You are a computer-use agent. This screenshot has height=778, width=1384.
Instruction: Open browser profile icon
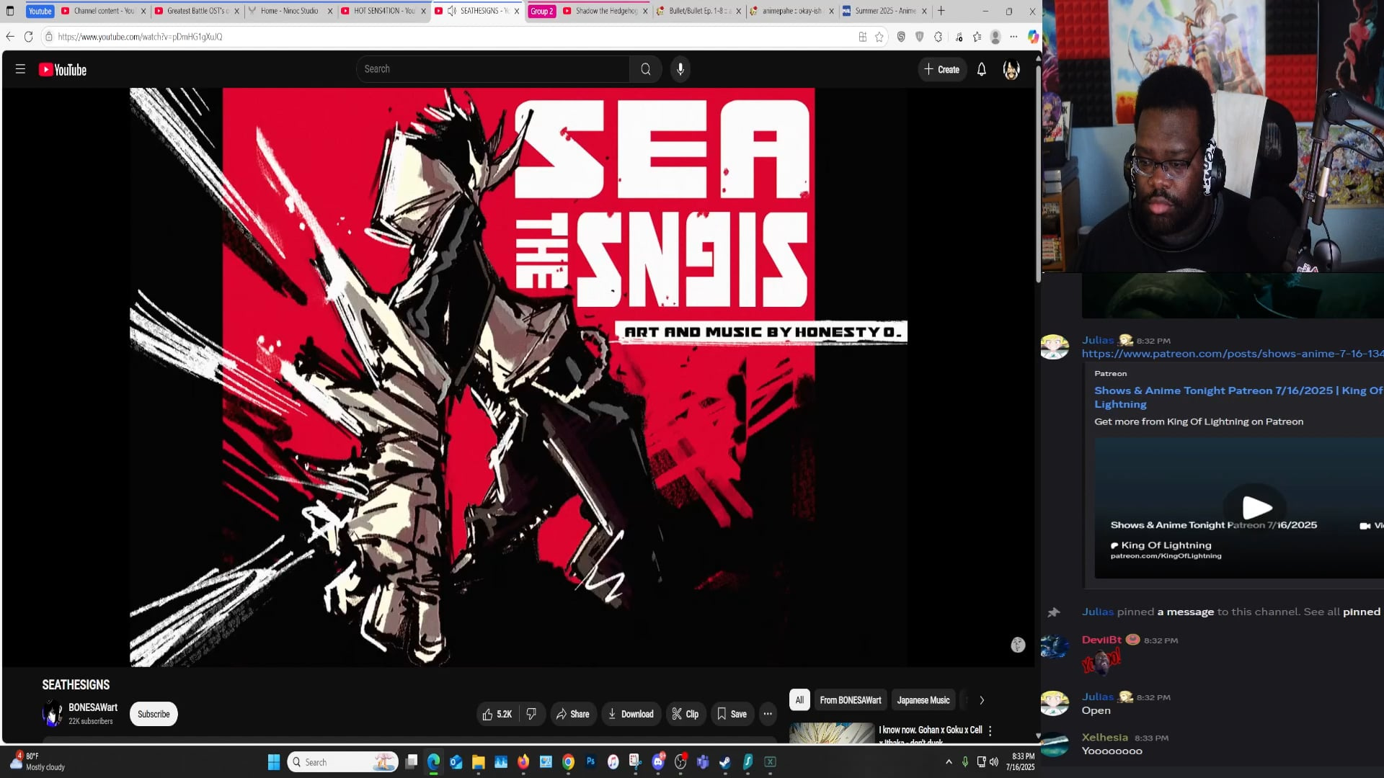tap(995, 37)
